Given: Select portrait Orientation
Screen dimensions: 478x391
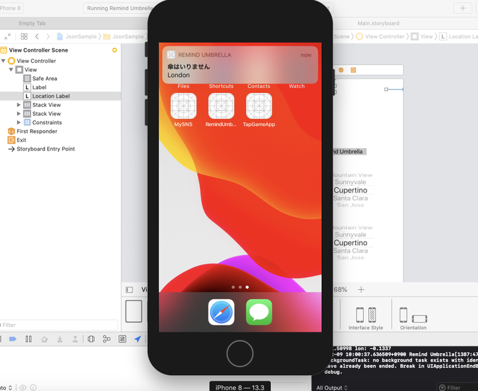Looking at the screenshot, I should pos(404,315).
